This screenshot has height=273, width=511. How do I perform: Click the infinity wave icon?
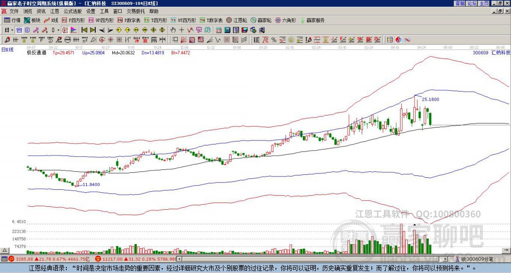[407, 40]
